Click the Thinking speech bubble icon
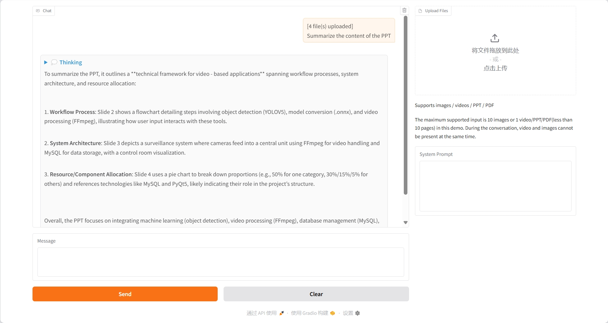Image resolution: width=608 pixels, height=323 pixels. (54, 62)
